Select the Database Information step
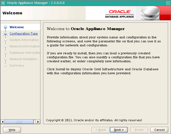The image size is (171, 134). (25, 53)
